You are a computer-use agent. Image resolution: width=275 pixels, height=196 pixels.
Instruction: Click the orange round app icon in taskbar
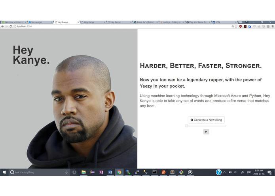click(163, 172)
